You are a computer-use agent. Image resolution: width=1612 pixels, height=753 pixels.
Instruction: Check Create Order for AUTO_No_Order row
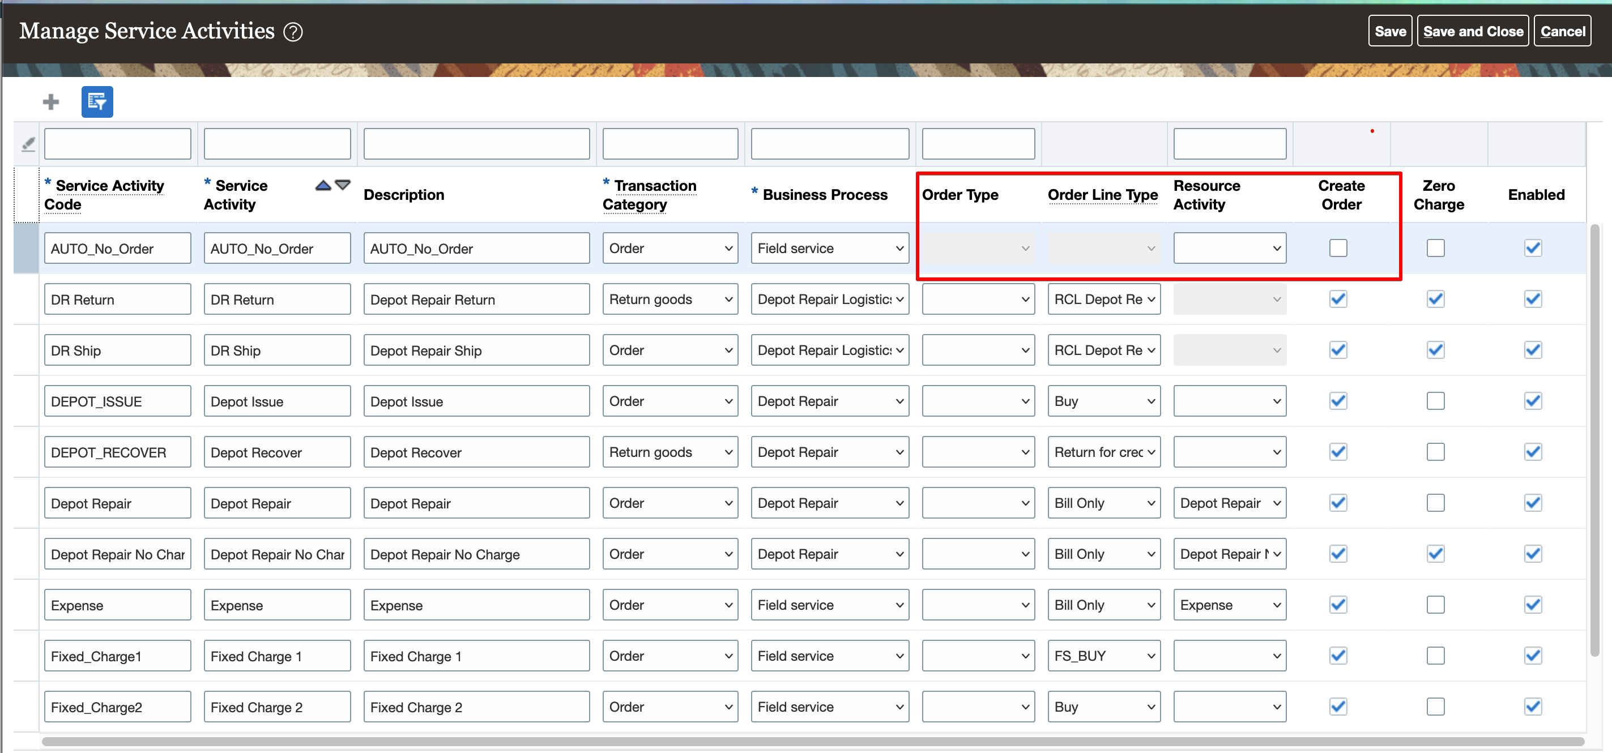click(x=1338, y=249)
